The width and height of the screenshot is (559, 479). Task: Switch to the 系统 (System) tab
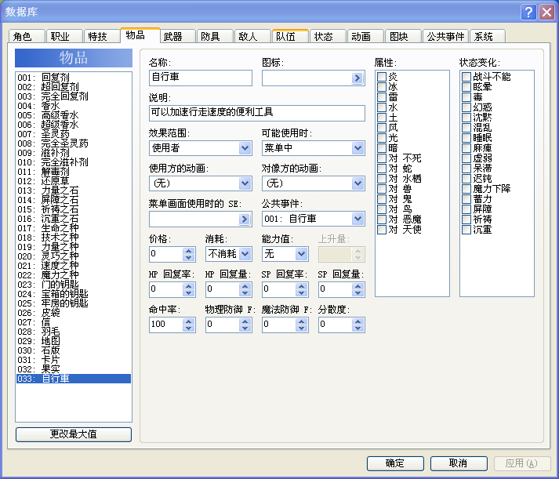[x=488, y=36]
